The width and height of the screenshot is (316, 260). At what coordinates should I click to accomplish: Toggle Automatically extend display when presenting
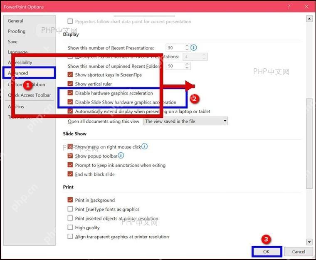[70, 111]
